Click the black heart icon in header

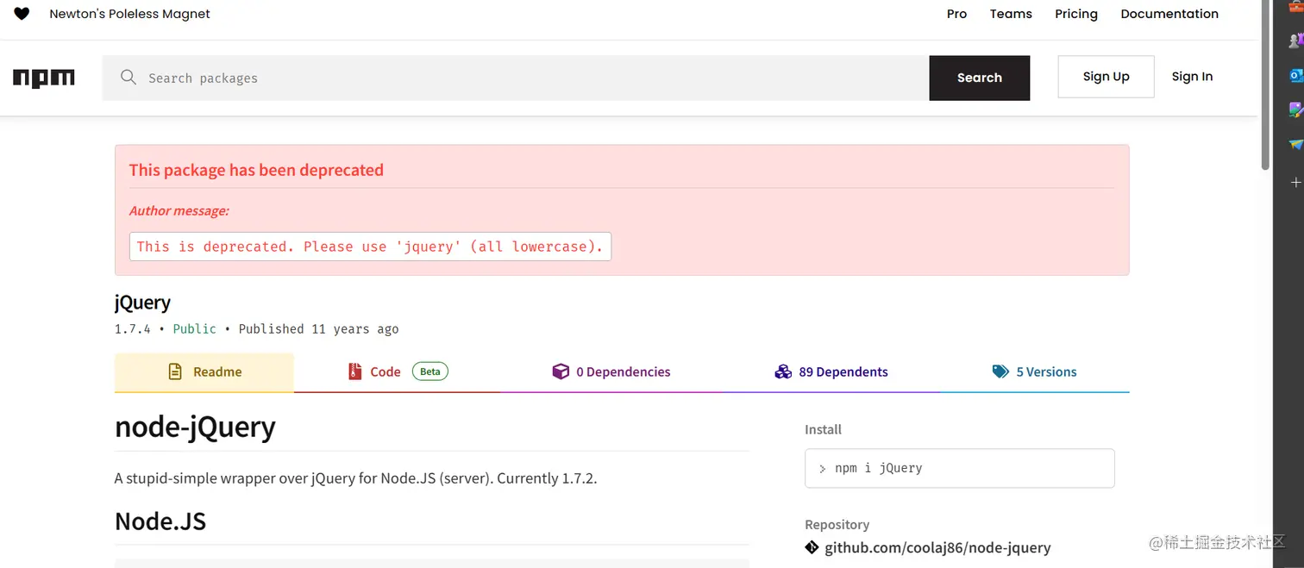[22, 14]
